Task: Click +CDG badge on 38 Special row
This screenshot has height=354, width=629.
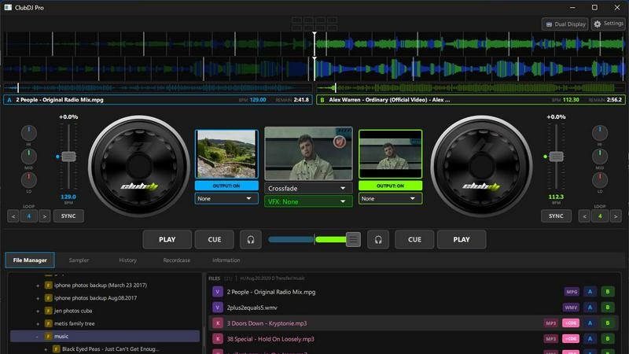Action: [x=571, y=339]
